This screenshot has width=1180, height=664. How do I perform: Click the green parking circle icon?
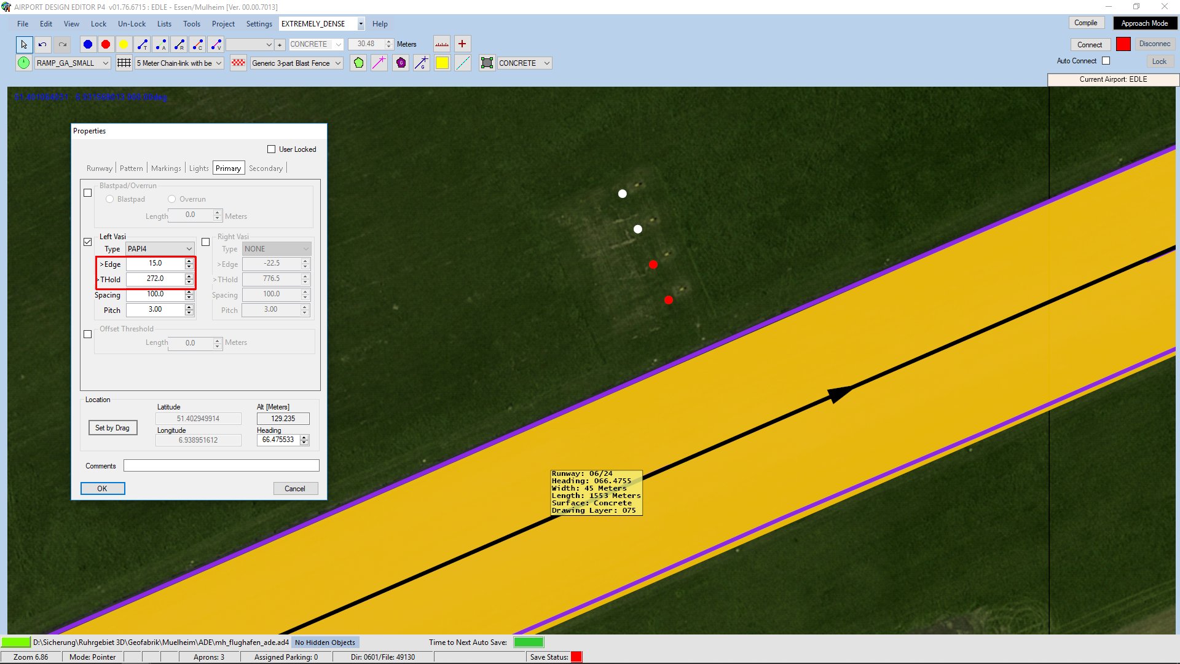pos(23,63)
